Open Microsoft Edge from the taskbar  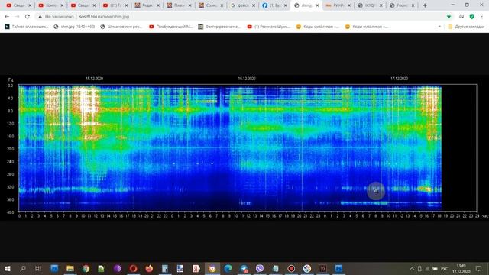tap(228, 268)
